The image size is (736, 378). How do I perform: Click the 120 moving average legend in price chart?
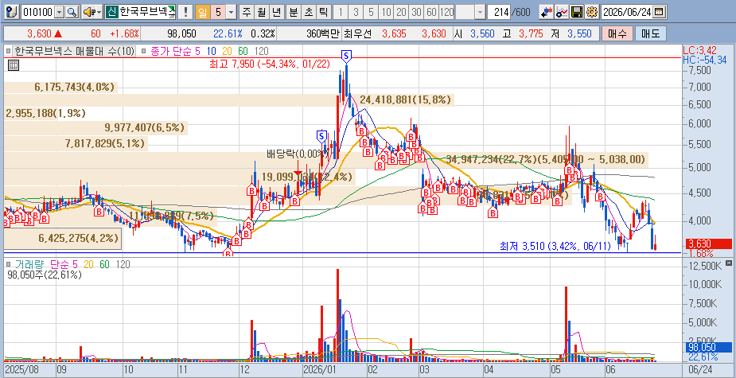pos(262,50)
